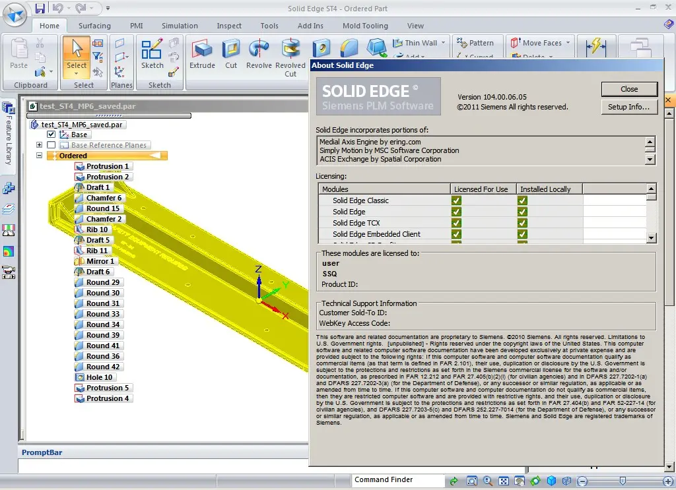
Task: Toggle the Base checkbox in the feature tree
Action: tap(51, 135)
